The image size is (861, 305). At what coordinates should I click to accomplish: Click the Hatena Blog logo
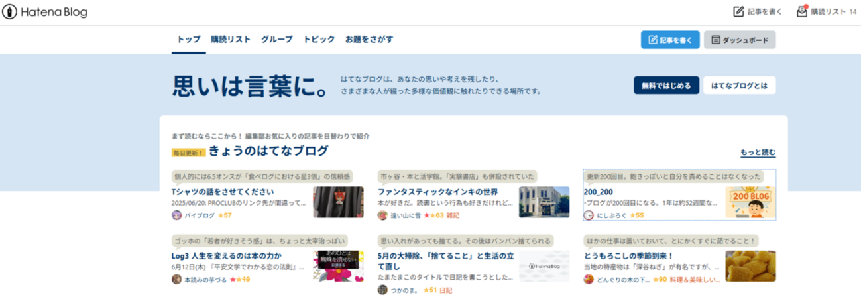click(44, 12)
